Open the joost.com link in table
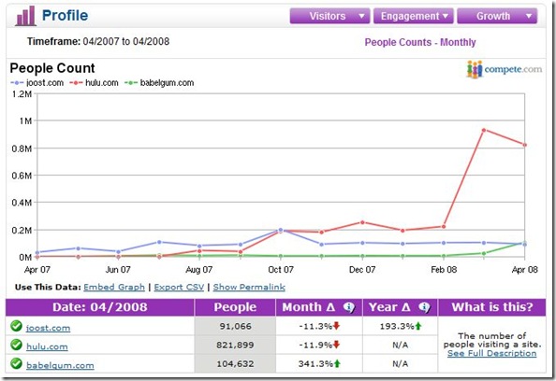The image size is (556, 381). [49, 328]
